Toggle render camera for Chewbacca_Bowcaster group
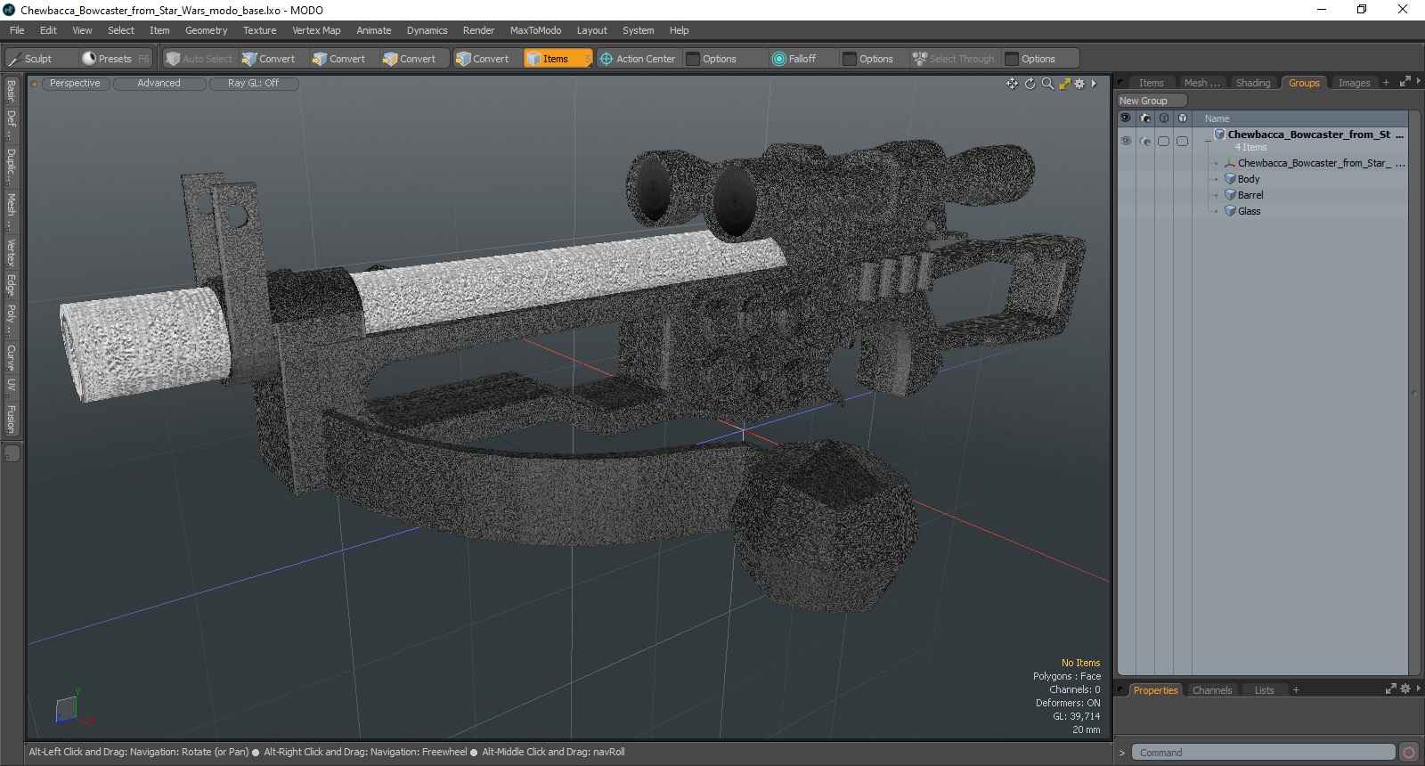The height and width of the screenshot is (766, 1425). pos(1145,141)
